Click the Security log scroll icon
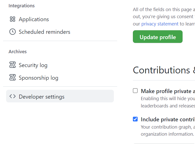Viewport: 195px width, 144px height. pyautogui.click(x=12, y=65)
